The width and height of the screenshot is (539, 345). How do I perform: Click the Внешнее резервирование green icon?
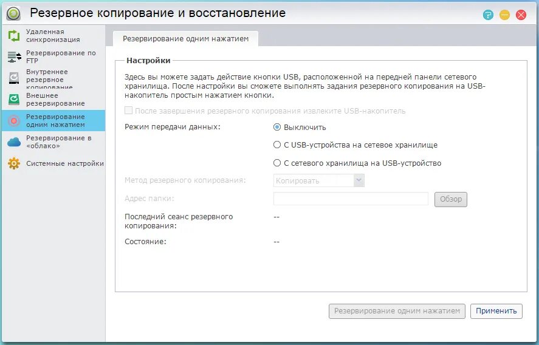(x=14, y=99)
